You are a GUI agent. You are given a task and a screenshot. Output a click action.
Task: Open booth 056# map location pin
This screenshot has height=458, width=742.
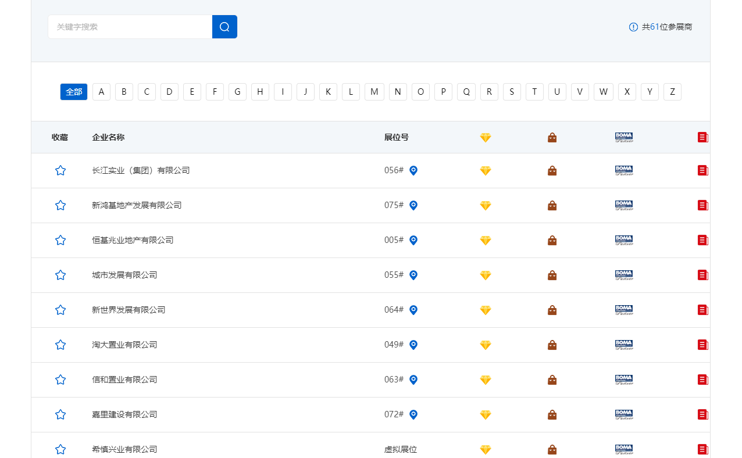[413, 170]
